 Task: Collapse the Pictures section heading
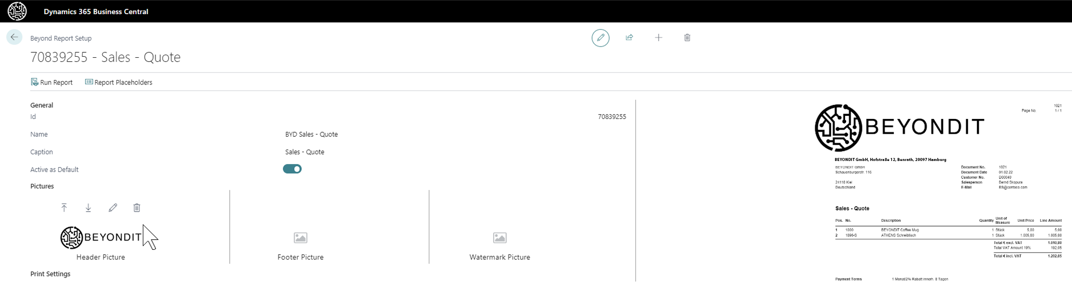(x=42, y=186)
